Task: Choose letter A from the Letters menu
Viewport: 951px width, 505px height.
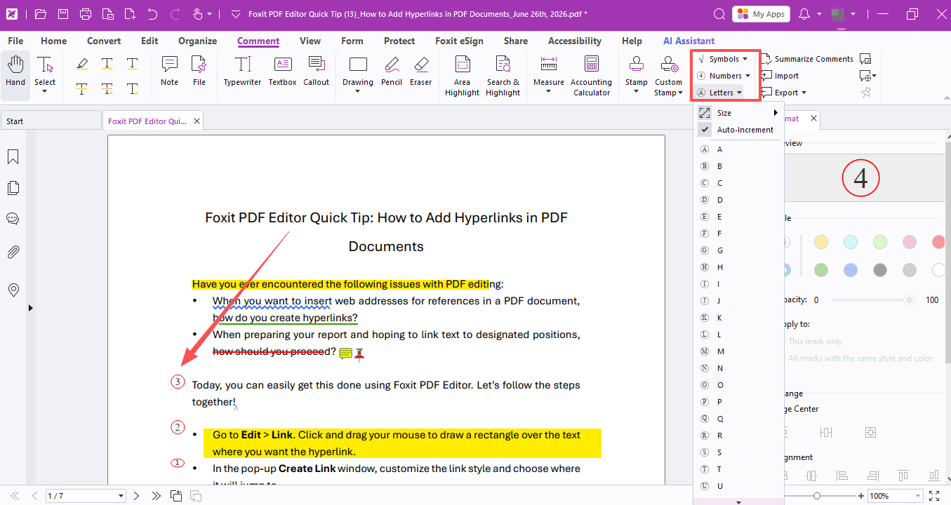Action: tap(738, 149)
